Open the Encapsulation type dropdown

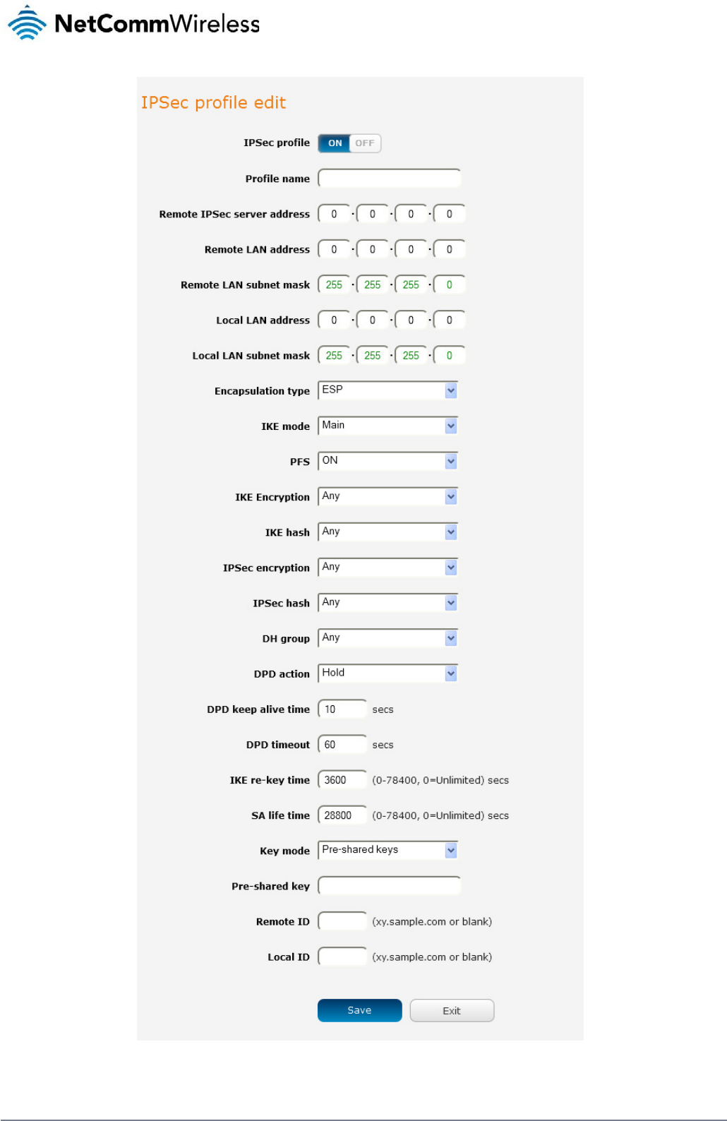(387, 390)
